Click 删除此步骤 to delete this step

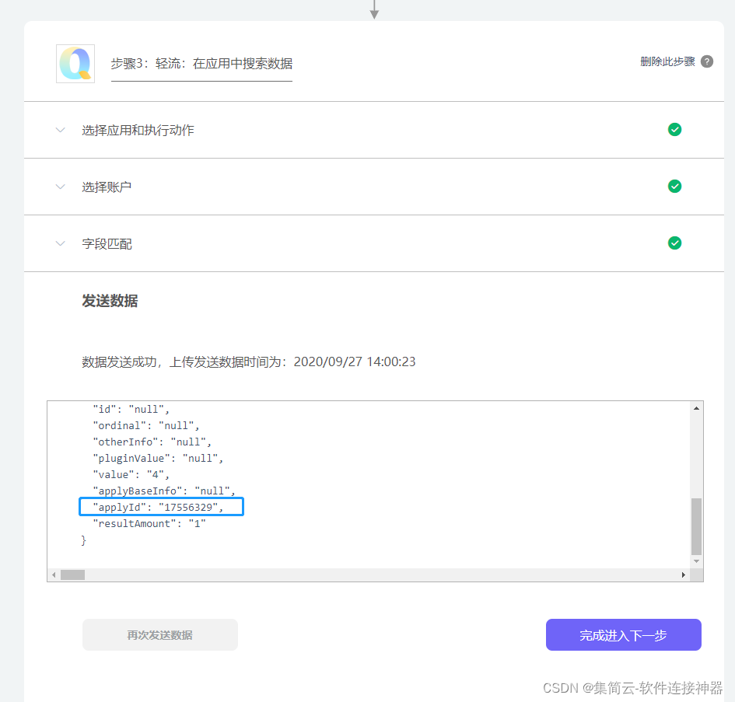667,61
